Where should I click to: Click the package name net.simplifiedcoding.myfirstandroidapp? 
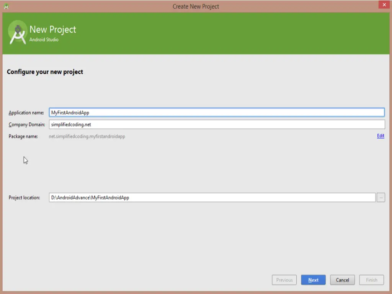(x=87, y=137)
